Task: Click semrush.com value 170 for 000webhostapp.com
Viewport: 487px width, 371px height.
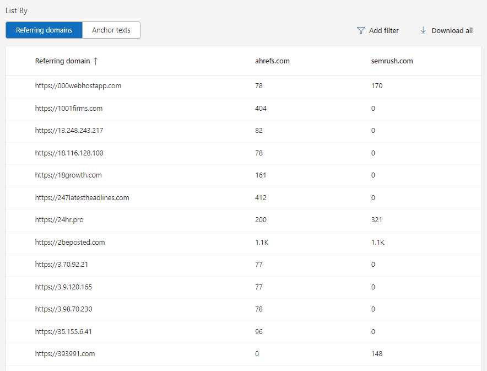Action: pyautogui.click(x=377, y=86)
